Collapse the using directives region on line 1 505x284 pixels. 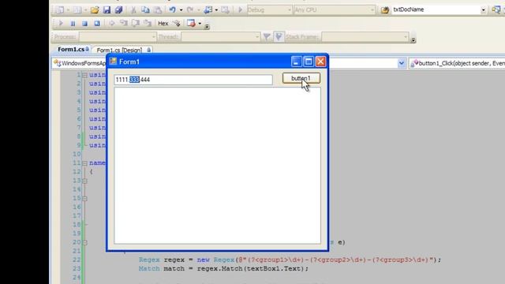pos(84,75)
